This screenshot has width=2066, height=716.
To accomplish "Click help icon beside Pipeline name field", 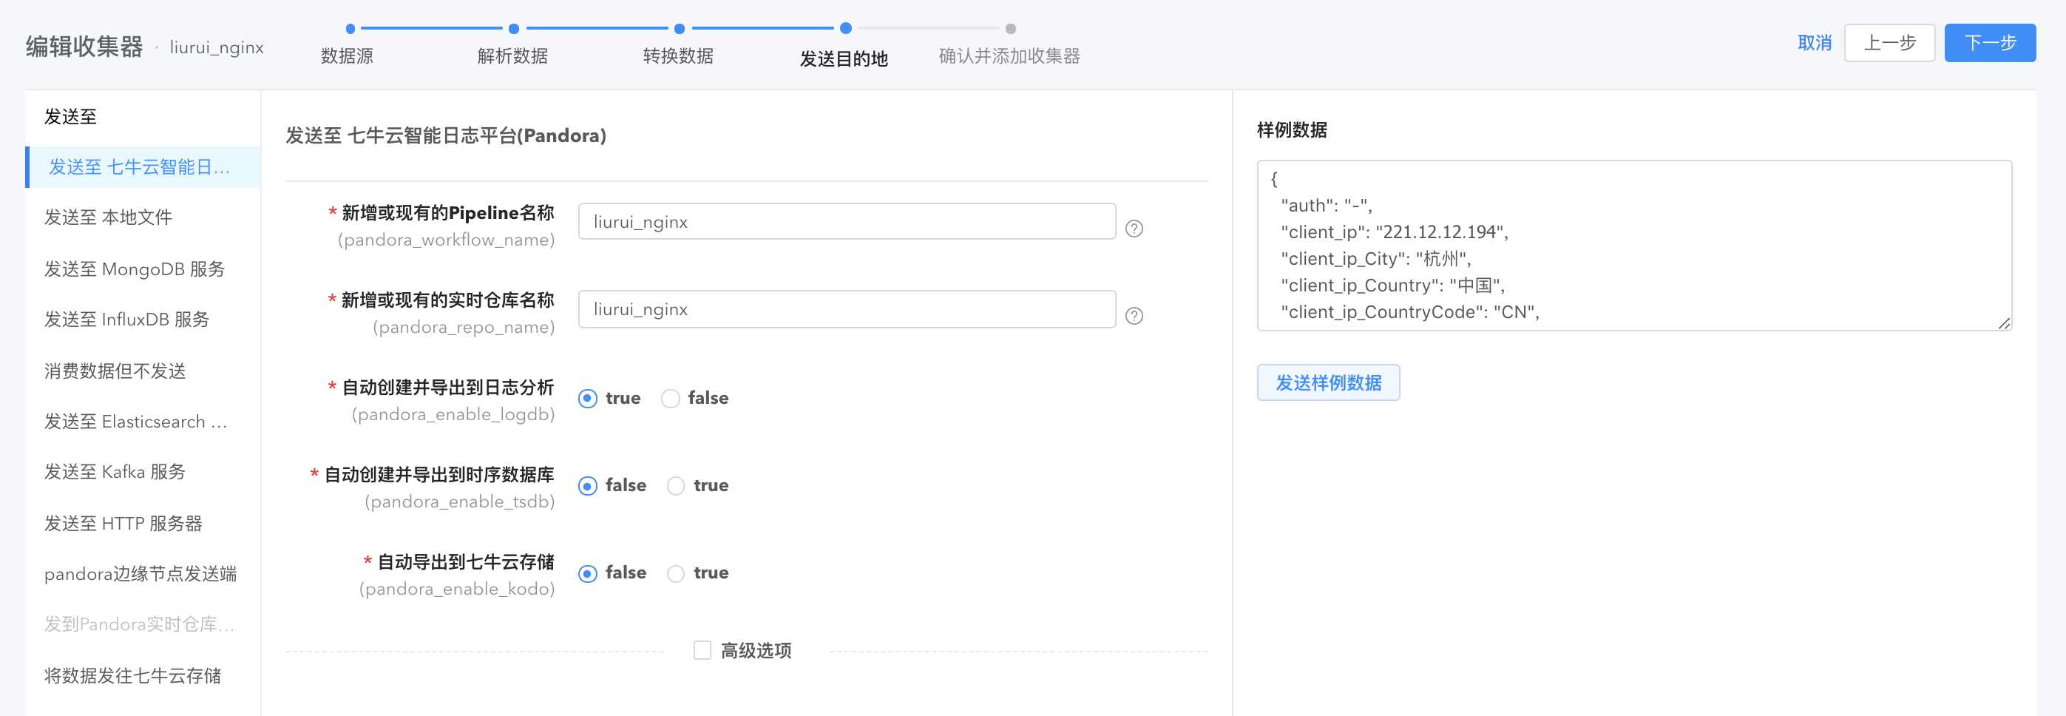I will pos(1134,229).
